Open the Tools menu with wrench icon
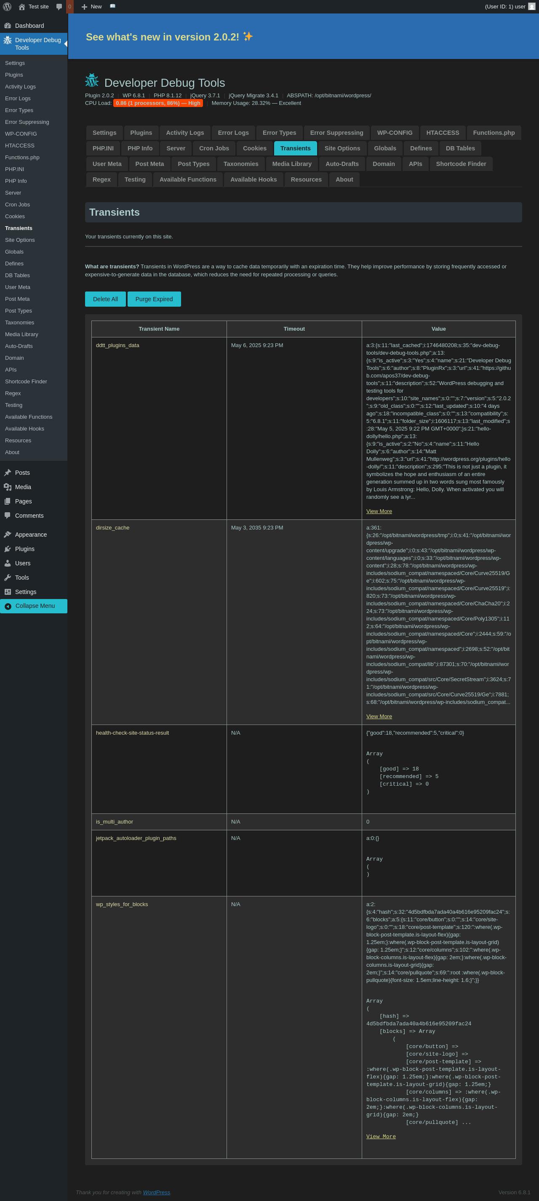 tap(21, 577)
